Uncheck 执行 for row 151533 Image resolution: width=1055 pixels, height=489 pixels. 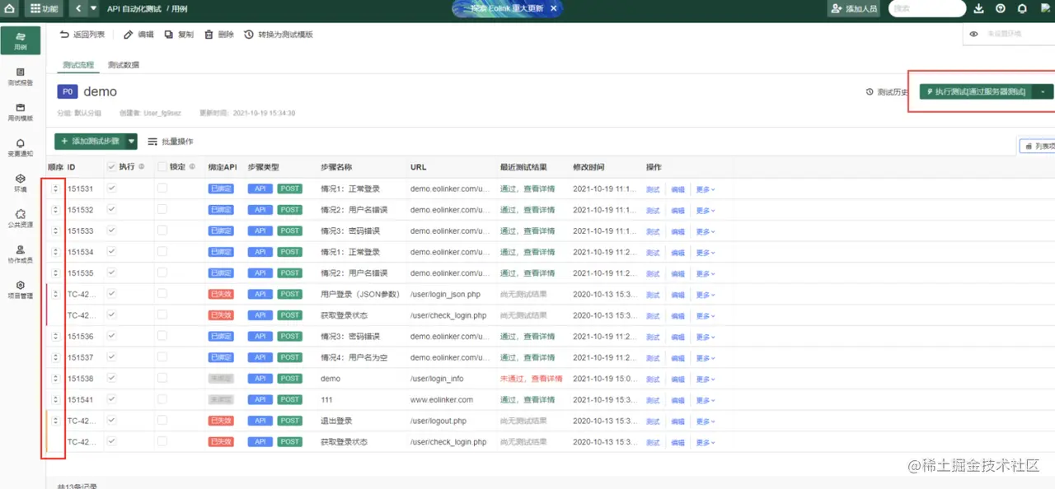(111, 231)
